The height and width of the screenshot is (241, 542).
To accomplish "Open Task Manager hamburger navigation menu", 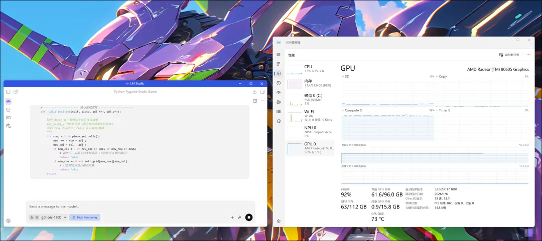I will pyautogui.click(x=279, y=55).
